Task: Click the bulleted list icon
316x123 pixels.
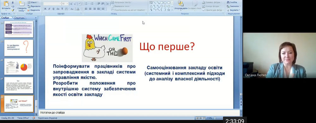Action: click(86, 3)
